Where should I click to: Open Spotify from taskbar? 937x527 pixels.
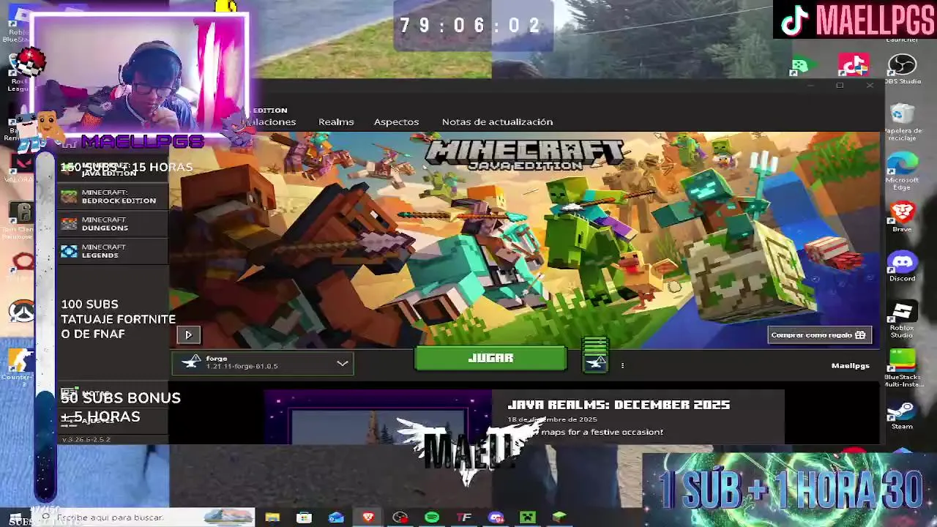(x=432, y=517)
